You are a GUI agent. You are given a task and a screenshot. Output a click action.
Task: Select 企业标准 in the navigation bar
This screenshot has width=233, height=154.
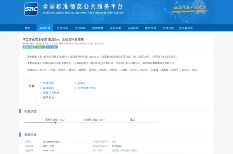pos(115,28)
